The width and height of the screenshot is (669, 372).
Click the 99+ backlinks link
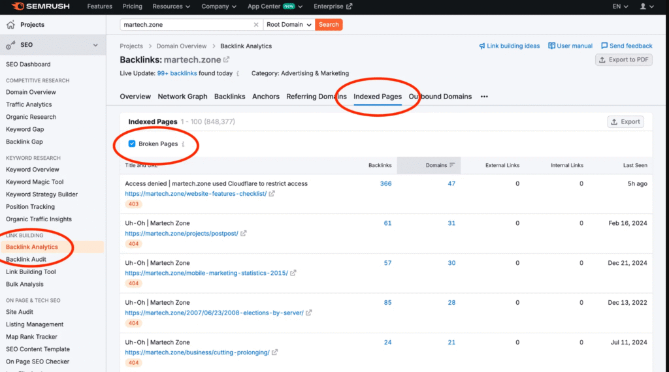pyautogui.click(x=177, y=73)
